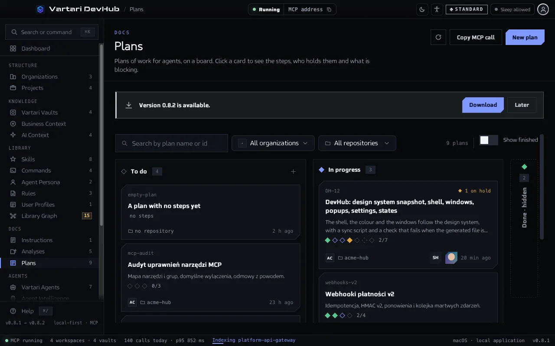
Task: Open the All repositories dropdown
Action: click(357, 143)
